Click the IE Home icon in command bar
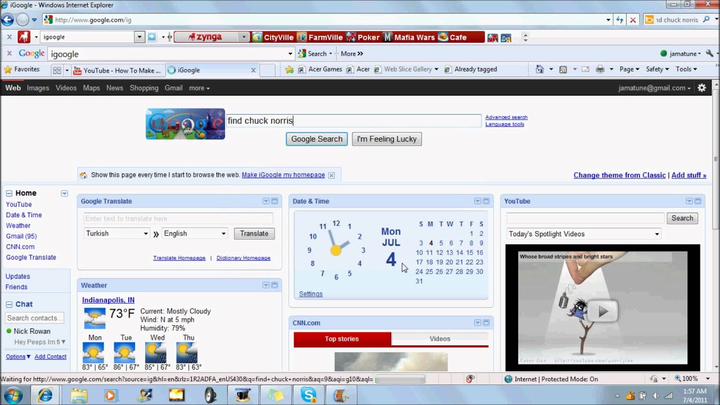720x405 pixels. click(539, 69)
